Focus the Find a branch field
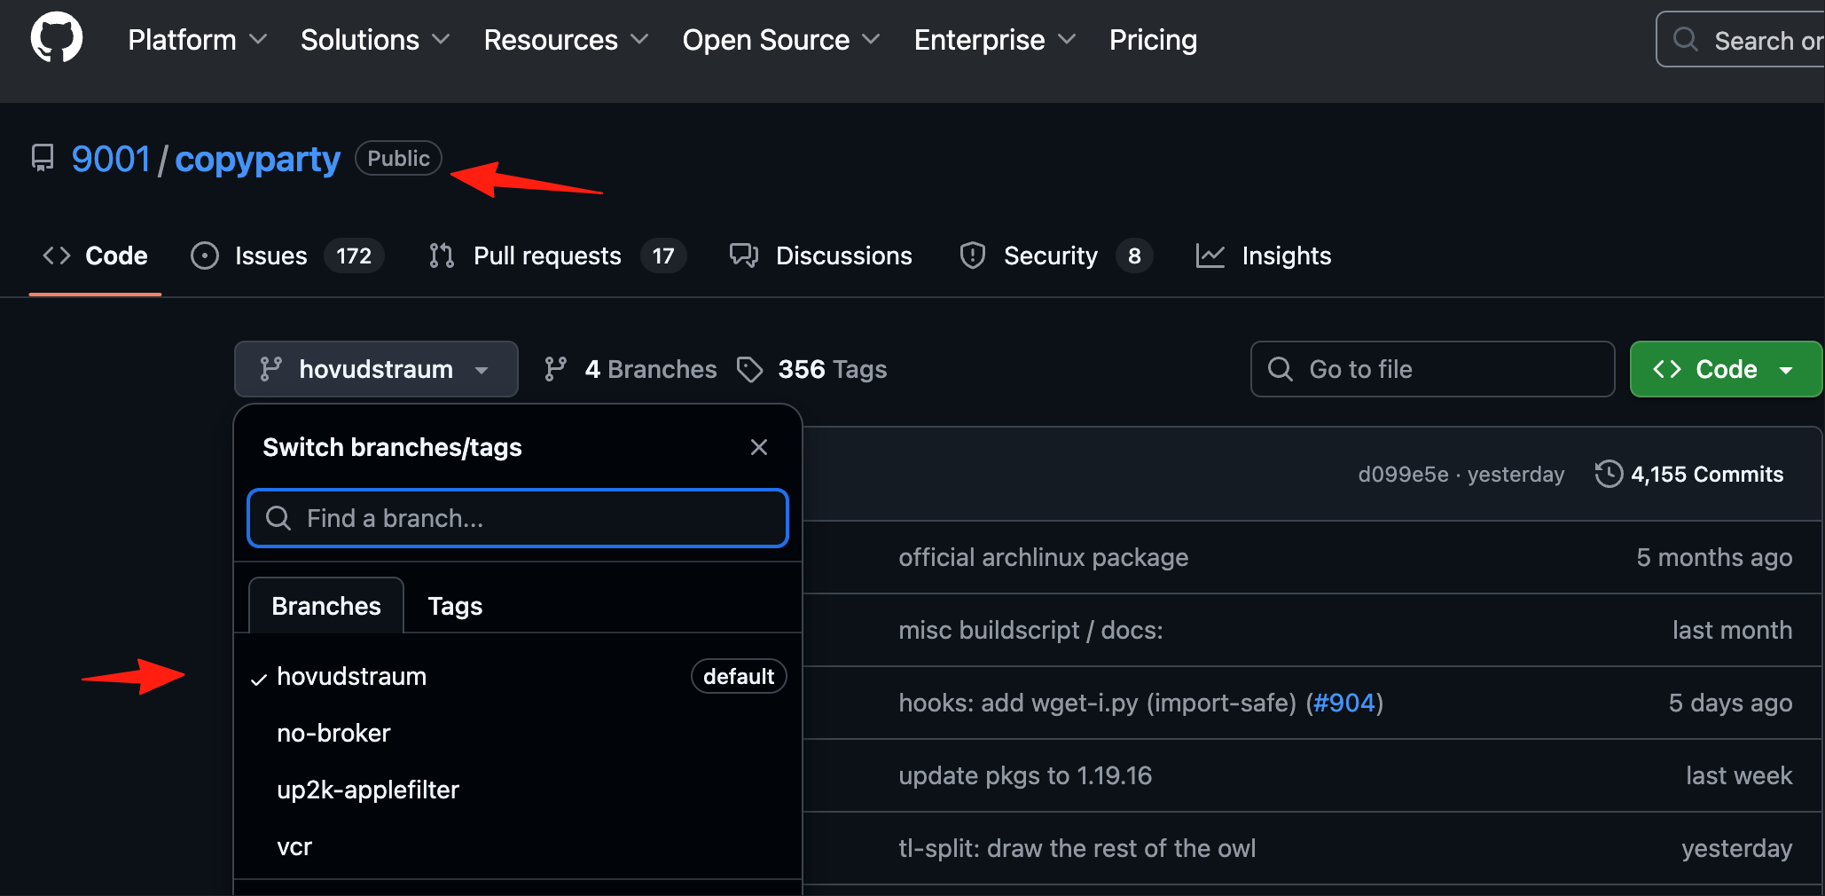 (518, 518)
